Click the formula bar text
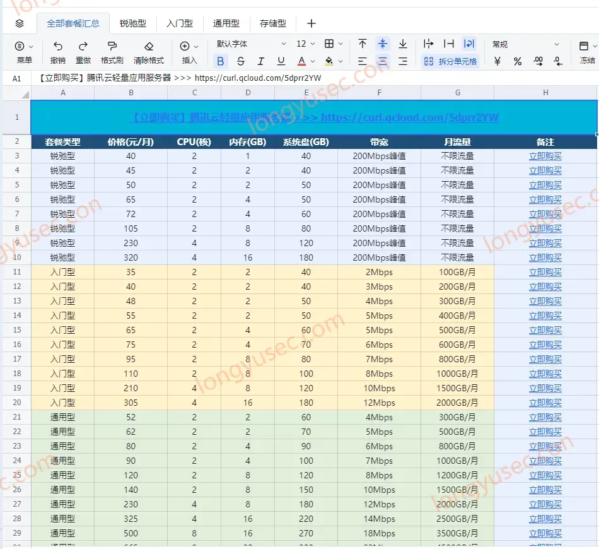Viewport: 599px width, 549px height. pos(180,78)
